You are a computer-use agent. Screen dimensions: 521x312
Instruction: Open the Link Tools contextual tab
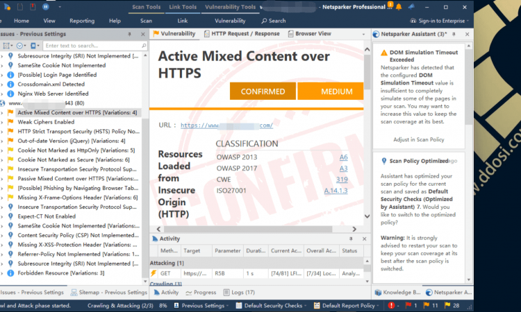click(x=183, y=7)
